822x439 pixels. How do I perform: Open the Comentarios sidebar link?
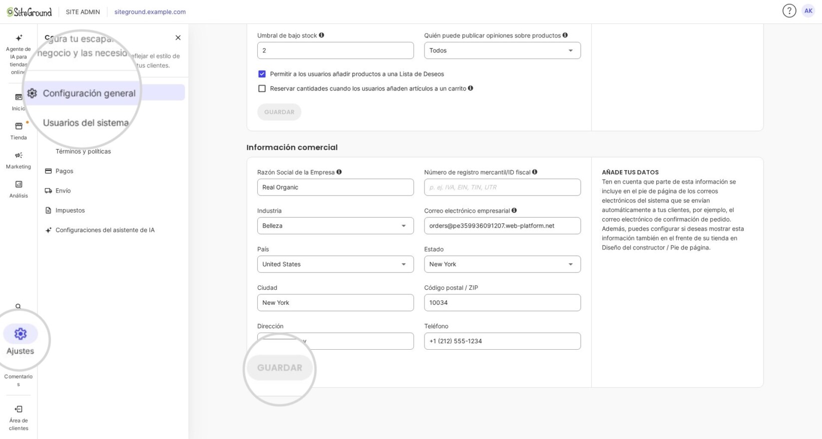pyautogui.click(x=18, y=380)
